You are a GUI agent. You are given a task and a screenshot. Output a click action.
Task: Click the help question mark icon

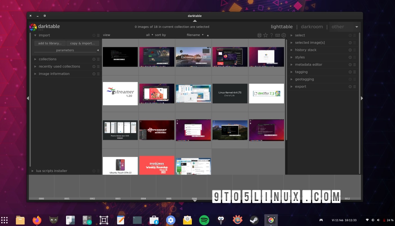click(x=271, y=35)
